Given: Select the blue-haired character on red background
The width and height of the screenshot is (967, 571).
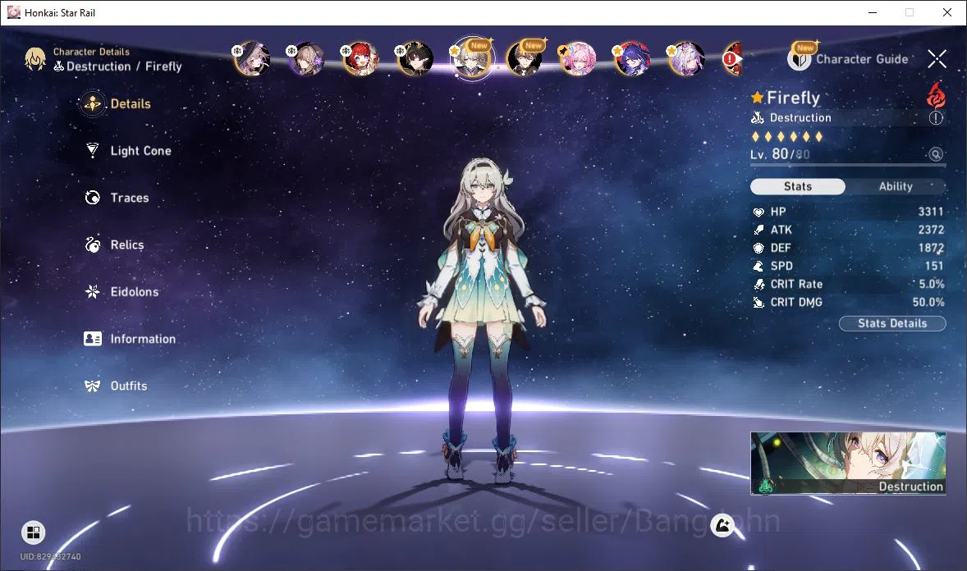Looking at the screenshot, I should click(x=632, y=59).
